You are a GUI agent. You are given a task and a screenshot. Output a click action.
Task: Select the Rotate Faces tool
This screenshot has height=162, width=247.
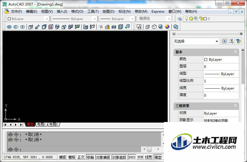[x=57, y=27]
